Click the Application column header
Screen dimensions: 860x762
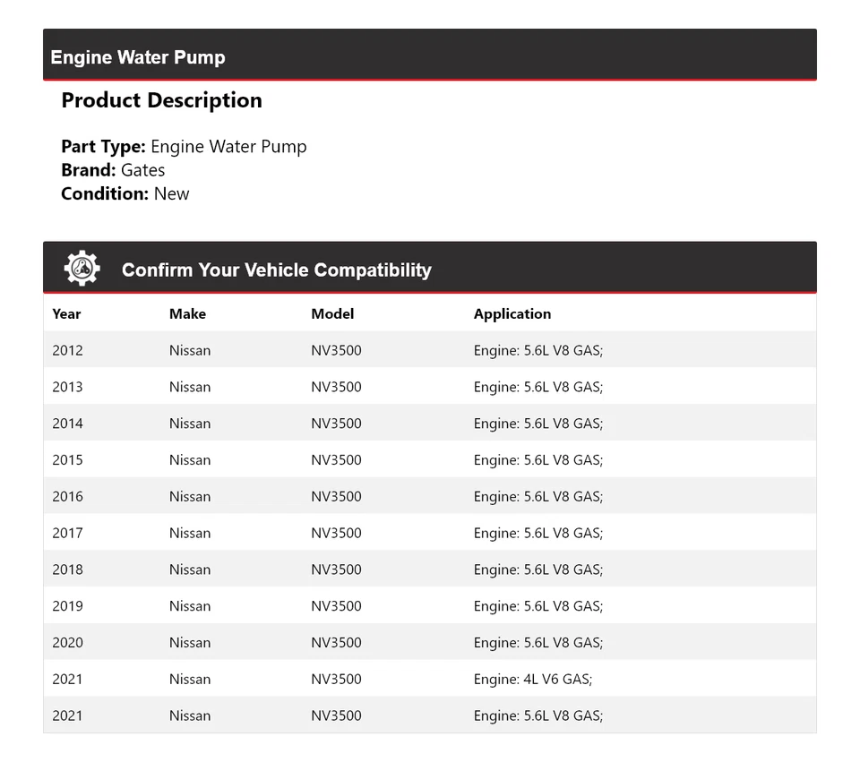[x=512, y=313]
